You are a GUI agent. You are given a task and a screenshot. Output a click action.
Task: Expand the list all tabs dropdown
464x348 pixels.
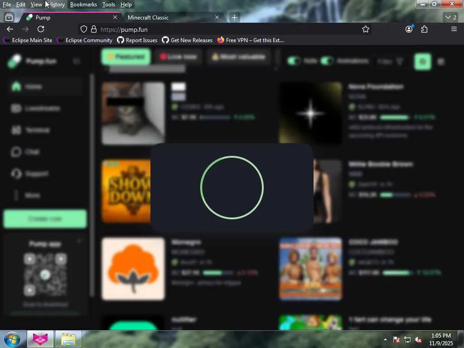point(451,18)
